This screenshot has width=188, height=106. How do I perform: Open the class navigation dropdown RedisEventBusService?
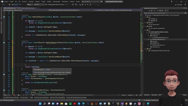pos(72,10)
